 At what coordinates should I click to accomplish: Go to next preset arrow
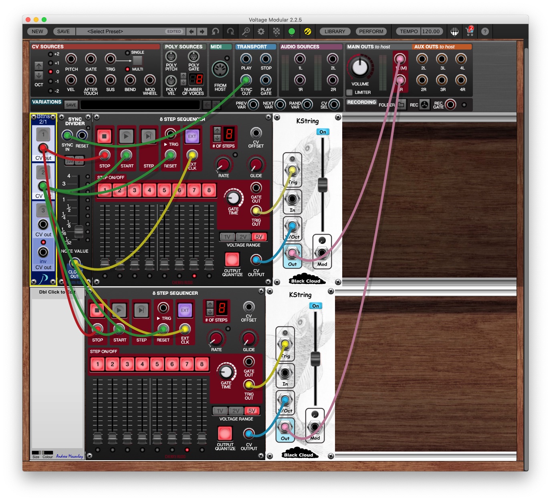[x=202, y=31]
